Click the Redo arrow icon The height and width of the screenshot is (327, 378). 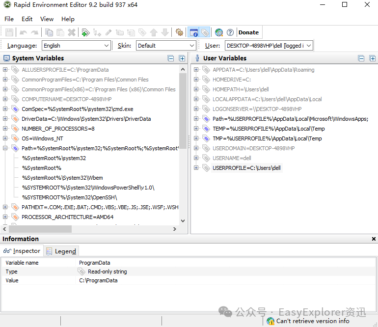pos(35,32)
